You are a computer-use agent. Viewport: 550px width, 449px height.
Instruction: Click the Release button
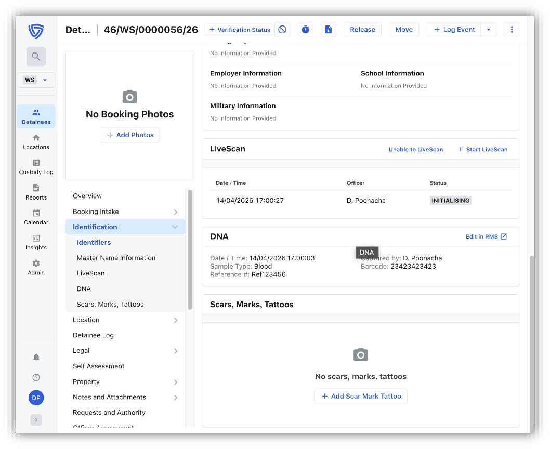click(x=362, y=30)
